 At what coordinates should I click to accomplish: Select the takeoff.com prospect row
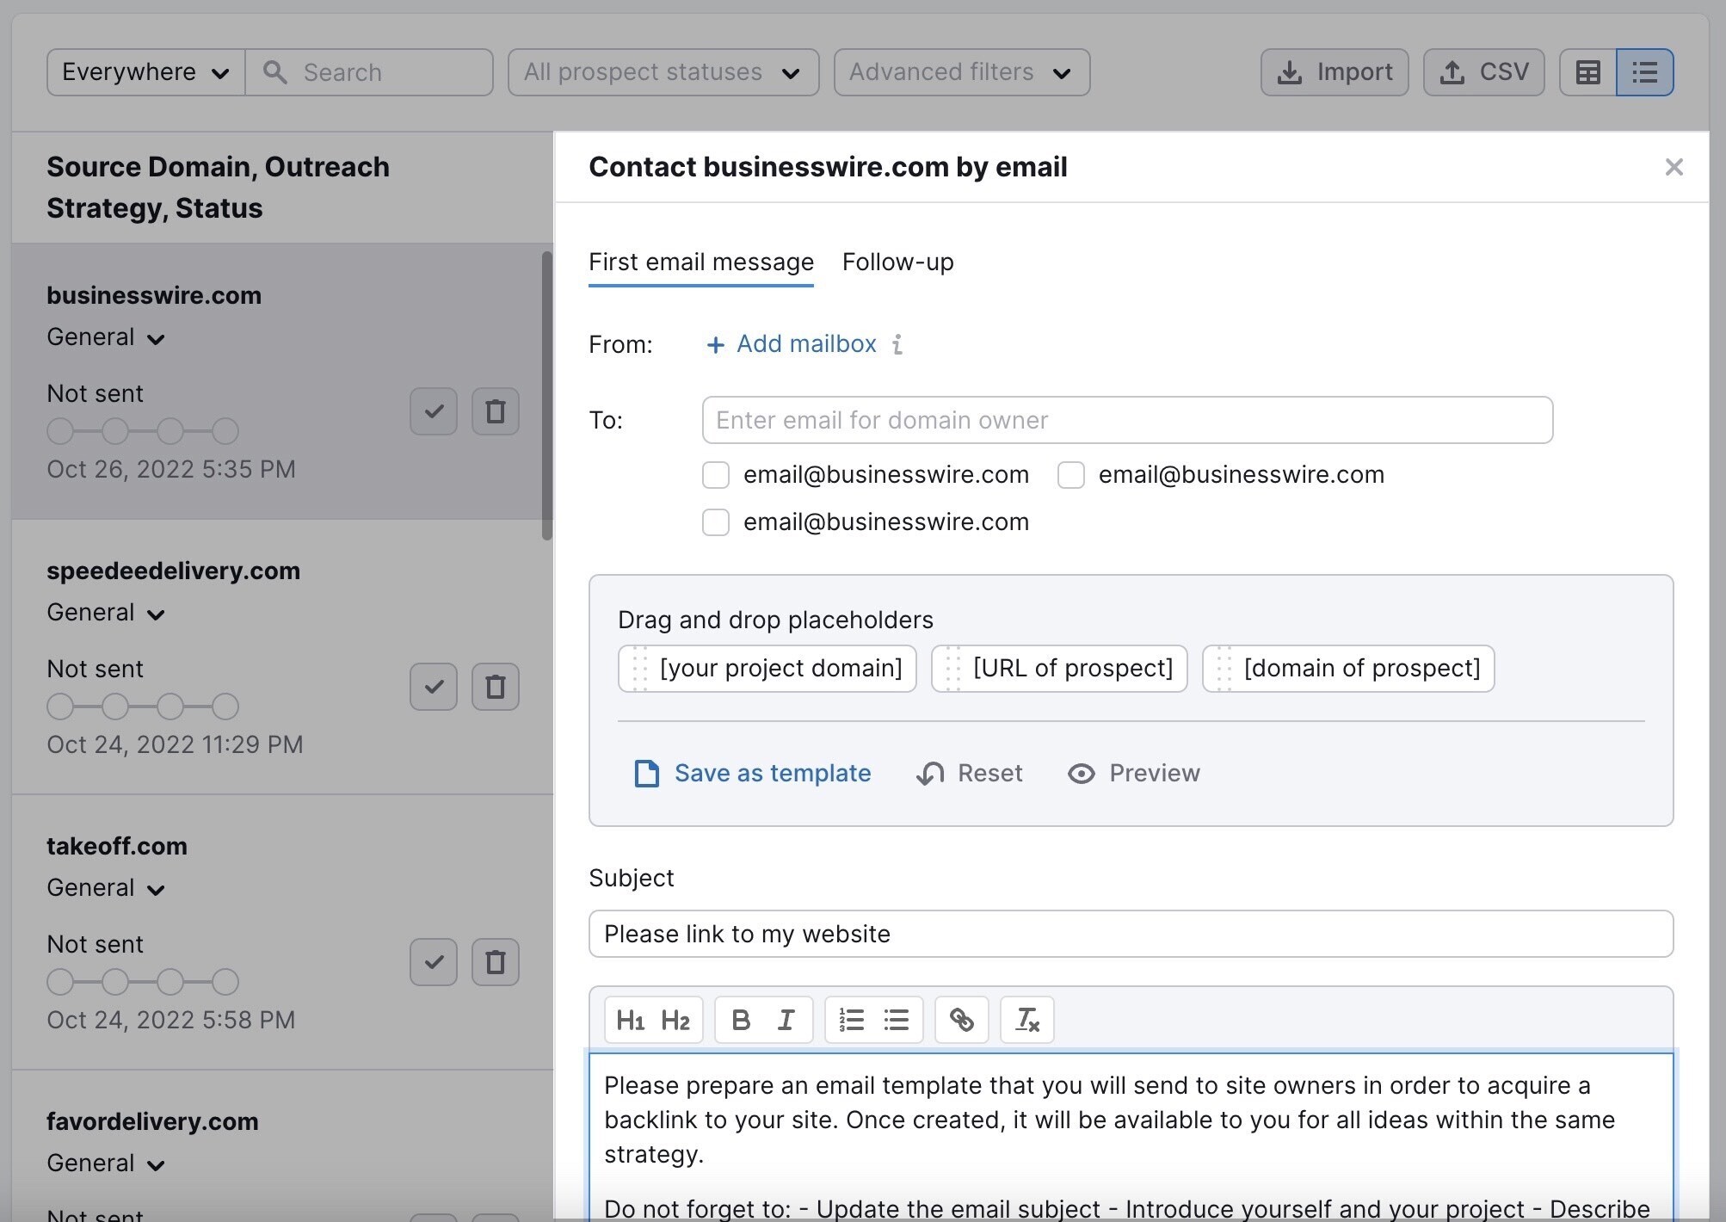(x=282, y=932)
